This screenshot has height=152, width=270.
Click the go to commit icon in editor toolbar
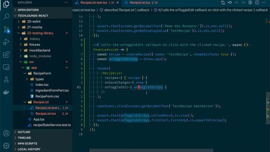(x=229, y=3)
